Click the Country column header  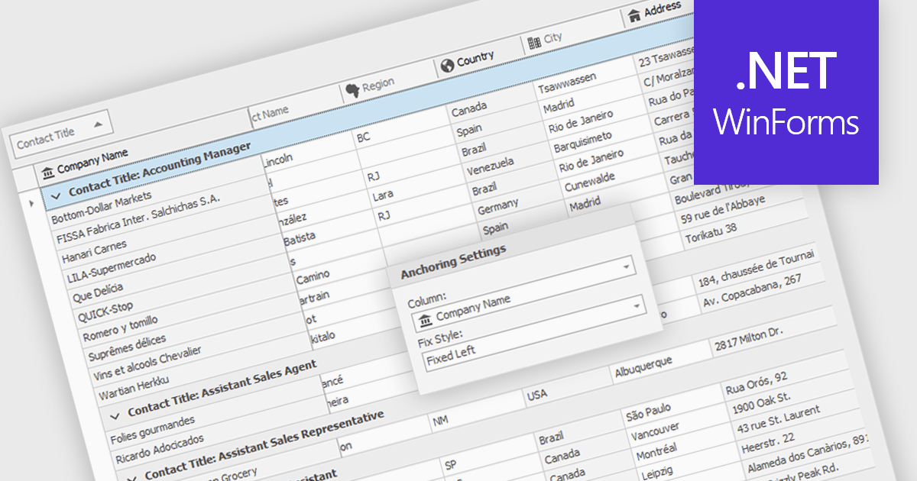click(475, 60)
